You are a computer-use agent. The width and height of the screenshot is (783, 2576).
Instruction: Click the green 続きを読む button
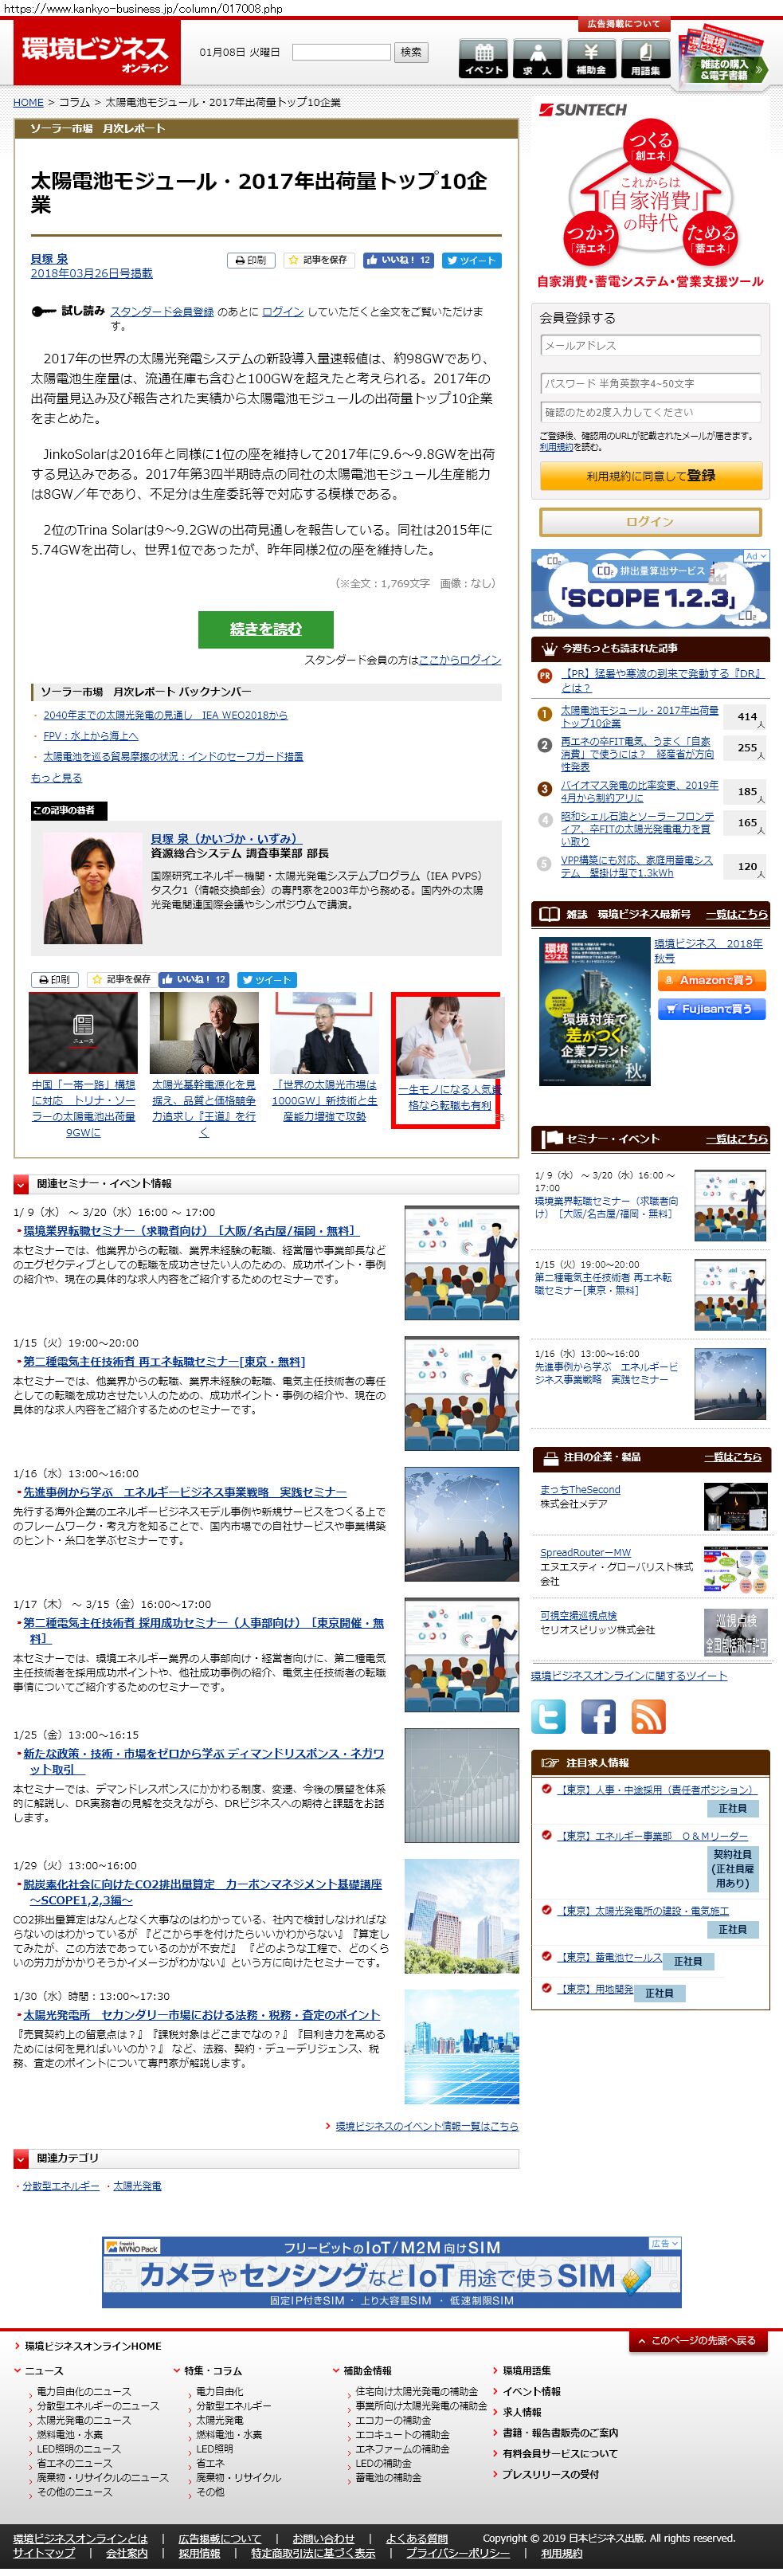[x=265, y=629]
